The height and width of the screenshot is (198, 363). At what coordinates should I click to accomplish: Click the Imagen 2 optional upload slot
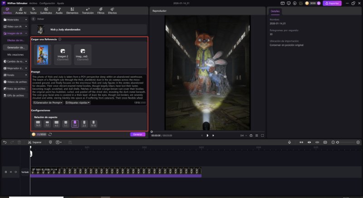click(63, 54)
